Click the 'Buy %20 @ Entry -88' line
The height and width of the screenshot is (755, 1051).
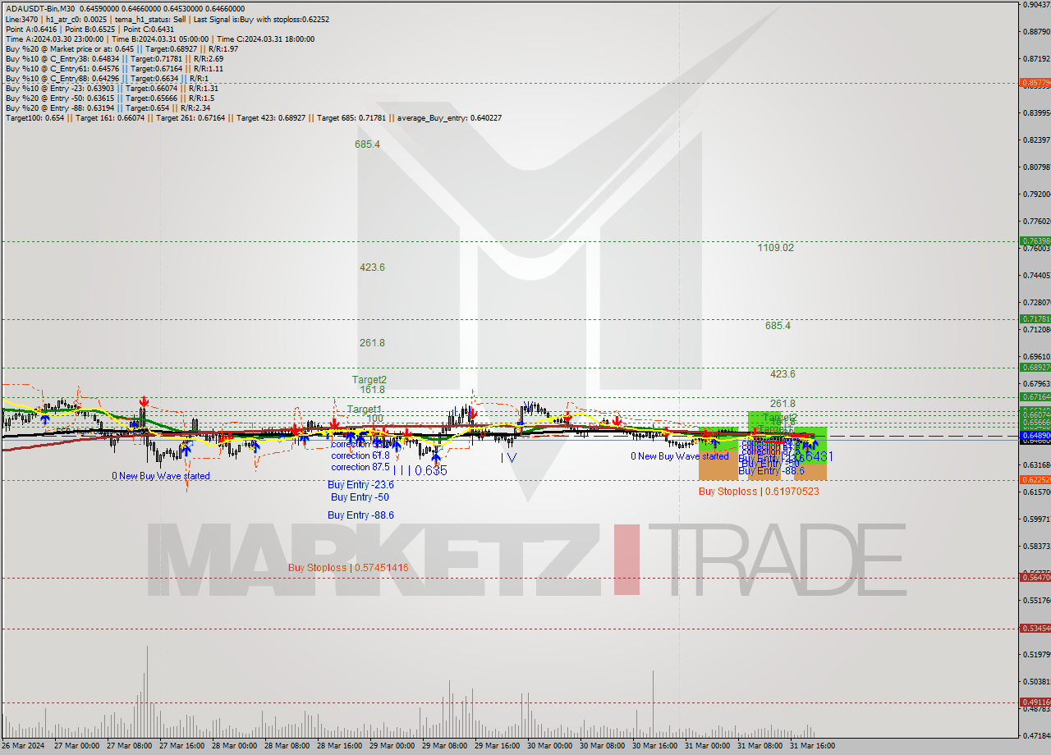click(108, 108)
